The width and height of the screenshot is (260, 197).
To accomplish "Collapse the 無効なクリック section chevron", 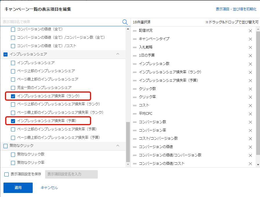I will pyautogui.click(x=118, y=146).
